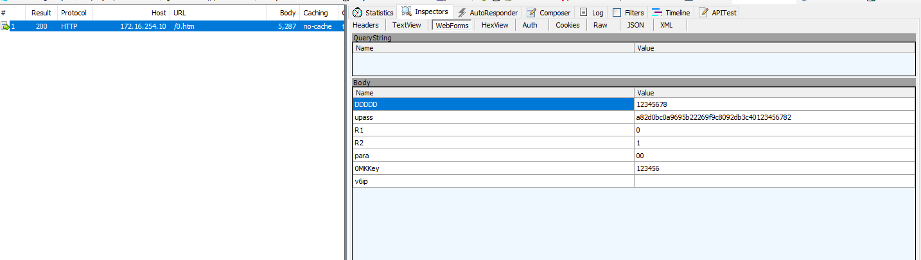Sort sessions by Body column
921x260 pixels.
click(283, 13)
